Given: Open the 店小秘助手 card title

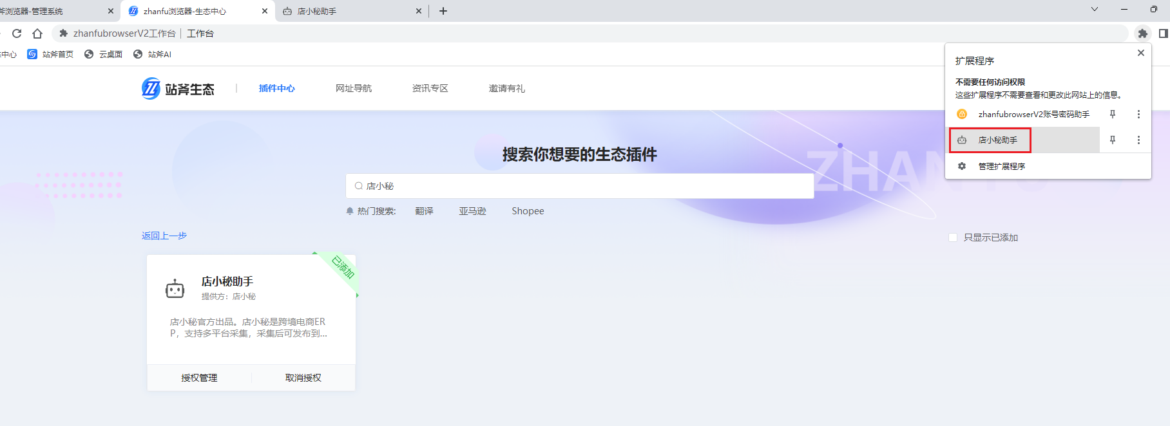Looking at the screenshot, I should click(227, 281).
